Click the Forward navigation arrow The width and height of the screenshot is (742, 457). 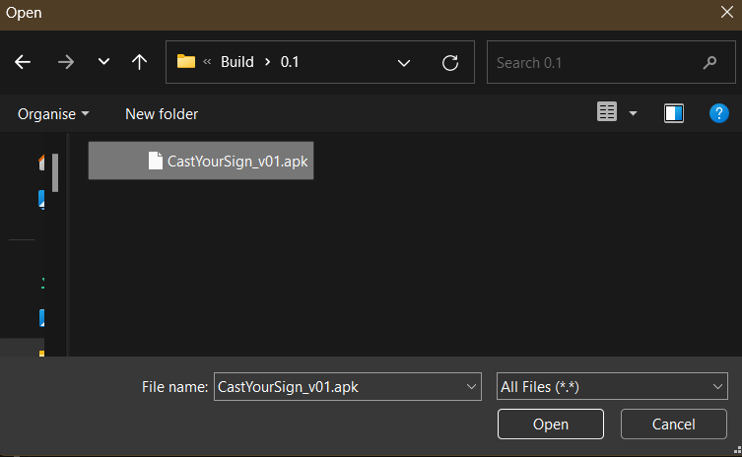point(66,62)
